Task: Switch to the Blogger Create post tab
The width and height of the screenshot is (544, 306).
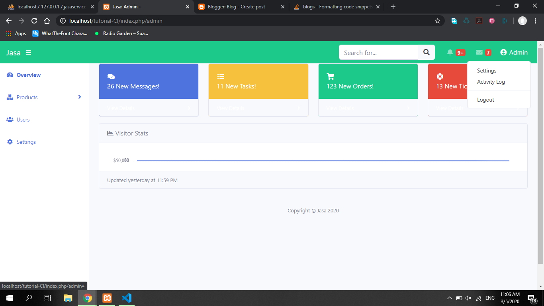Action: tap(241, 7)
